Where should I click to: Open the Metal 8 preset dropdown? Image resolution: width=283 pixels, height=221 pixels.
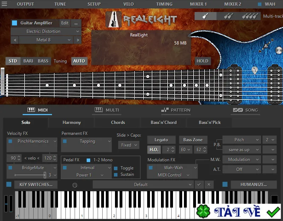46,40
